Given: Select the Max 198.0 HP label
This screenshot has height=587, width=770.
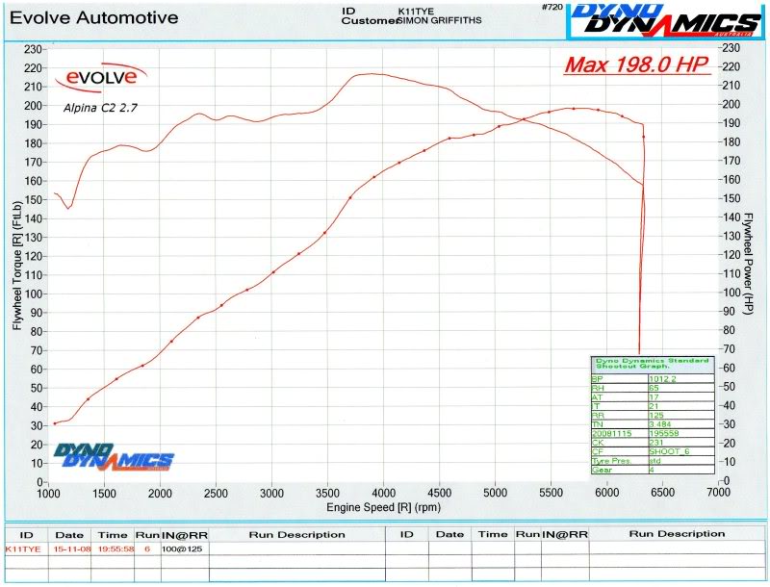Looking at the screenshot, I should 635,66.
